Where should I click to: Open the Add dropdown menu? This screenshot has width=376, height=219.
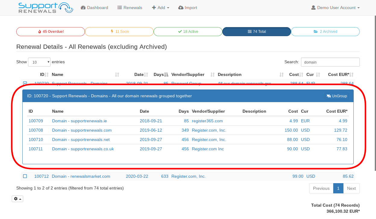click(160, 8)
